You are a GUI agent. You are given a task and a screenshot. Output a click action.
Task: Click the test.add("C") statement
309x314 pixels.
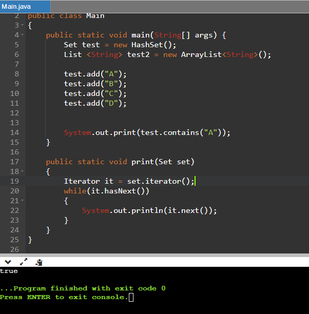(x=95, y=93)
